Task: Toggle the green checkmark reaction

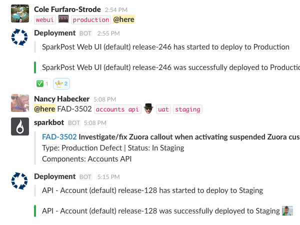Action: [42, 83]
